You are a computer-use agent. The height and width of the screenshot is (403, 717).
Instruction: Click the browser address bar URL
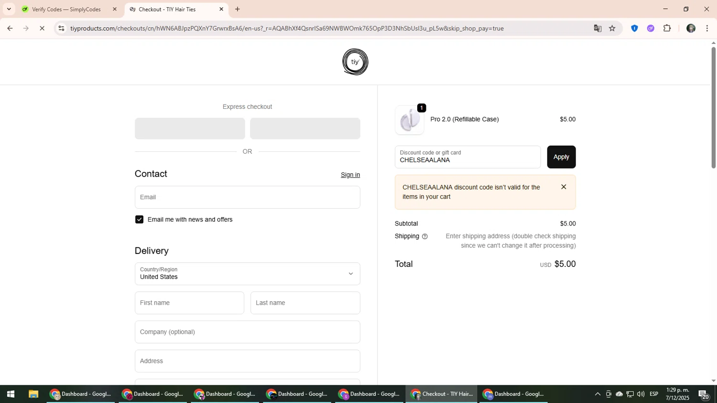[287, 28]
